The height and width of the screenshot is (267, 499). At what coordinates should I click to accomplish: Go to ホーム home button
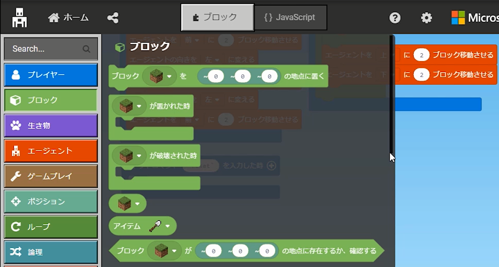(68, 18)
